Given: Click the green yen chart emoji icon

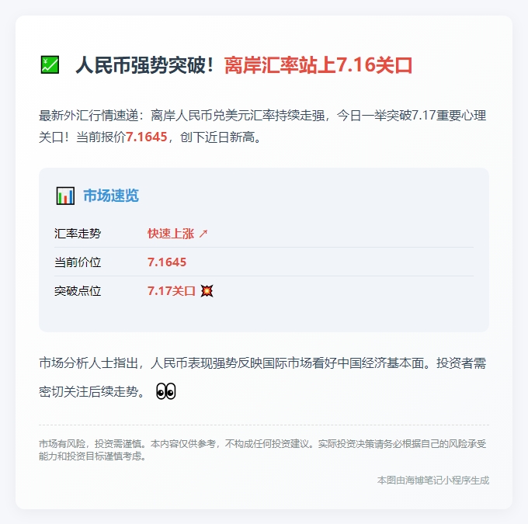Looking at the screenshot, I should (50, 64).
